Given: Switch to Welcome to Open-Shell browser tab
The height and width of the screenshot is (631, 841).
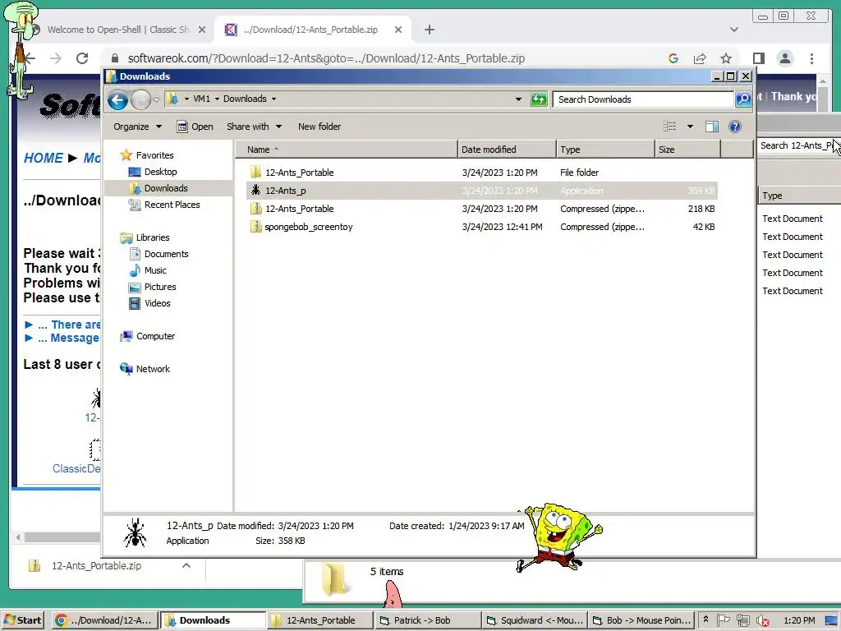Looking at the screenshot, I should click(x=118, y=30).
